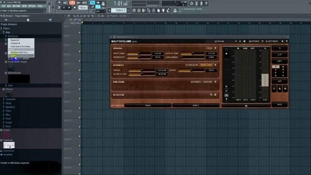
Task: Open MAutoVolume Presets
Action: tap(219, 41)
